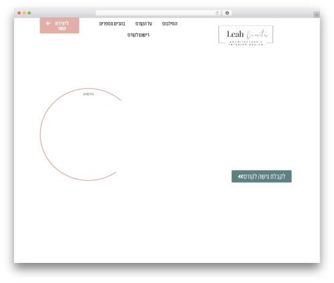Click the teal לקבלת גישה לקורס button
334x283 pixels.
click(262, 177)
